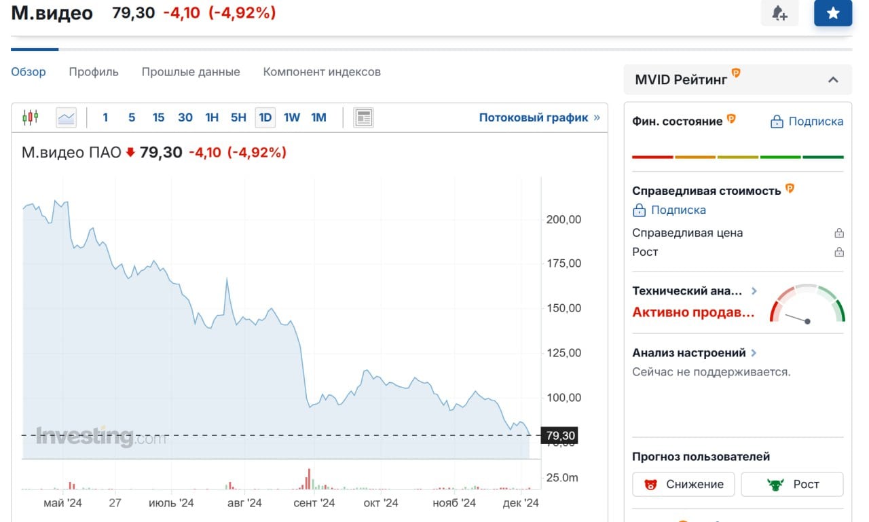Screen dimensions: 869x522
Task: Select the 1 minute interval
Action: pyautogui.click(x=105, y=117)
